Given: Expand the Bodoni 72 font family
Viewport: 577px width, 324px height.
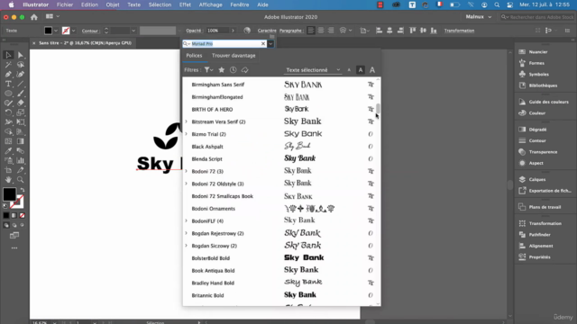Looking at the screenshot, I should click(x=187, y=171).
